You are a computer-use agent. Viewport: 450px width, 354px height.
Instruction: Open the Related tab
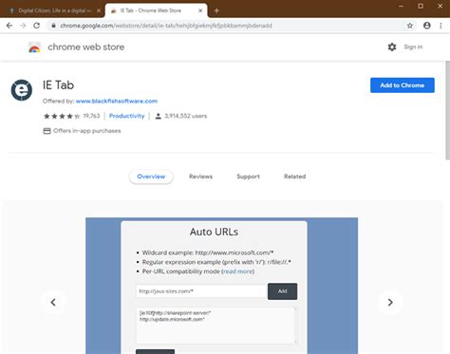[x=294, y=177]
